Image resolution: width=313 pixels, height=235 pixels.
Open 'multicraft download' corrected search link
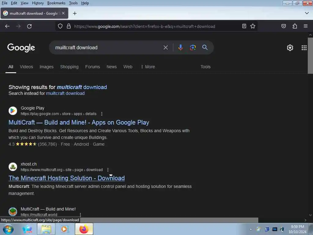82,87
